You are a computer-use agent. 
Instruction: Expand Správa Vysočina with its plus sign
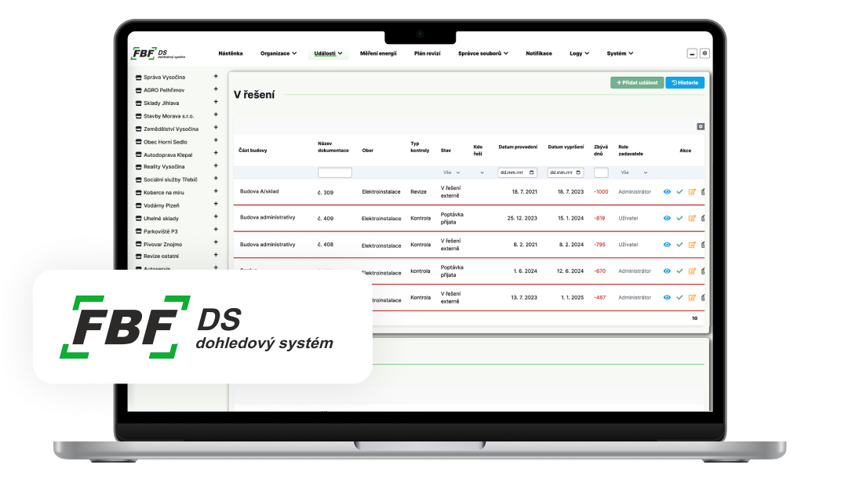tap(216, 77)
